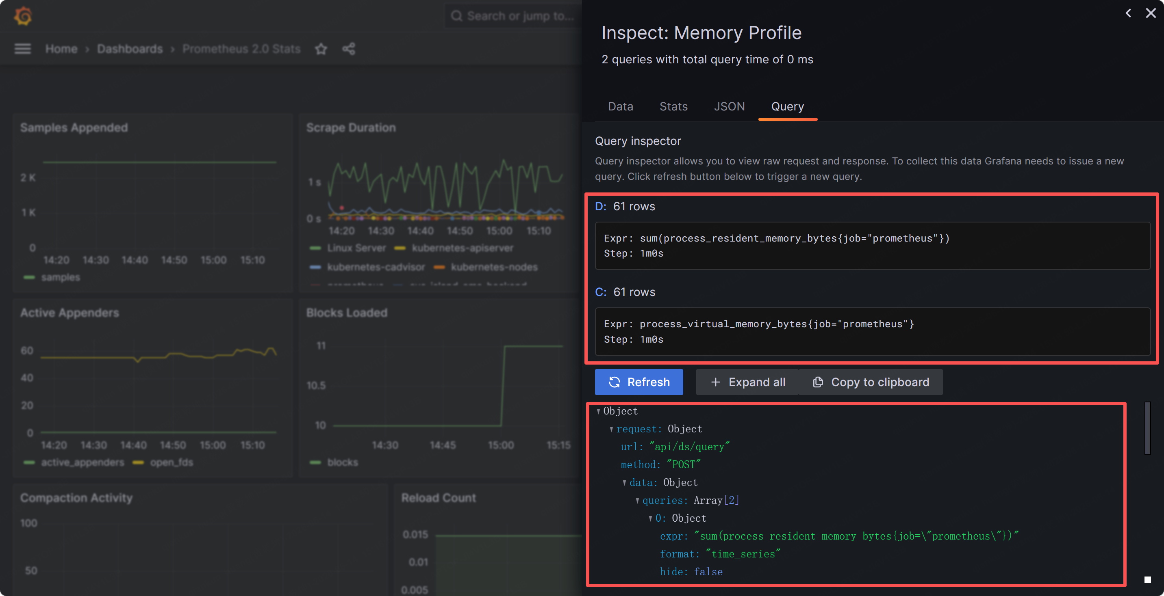Screen dimensions: 1164x596
Task: Click the process_virtual_memory_bytes Expr text
Action: [x=759, y=324]
